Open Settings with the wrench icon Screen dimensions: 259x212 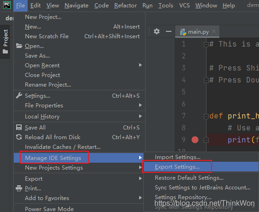click(19, 96)
